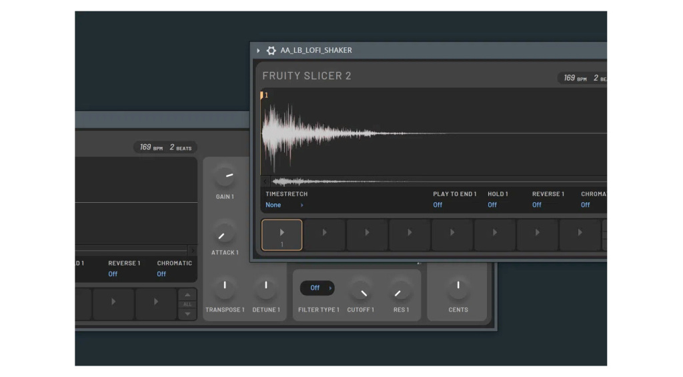This screenshot has height=377, width=683.
Task: Click the FRUITY SLICER 2 heading
Action: coord(307,76)
